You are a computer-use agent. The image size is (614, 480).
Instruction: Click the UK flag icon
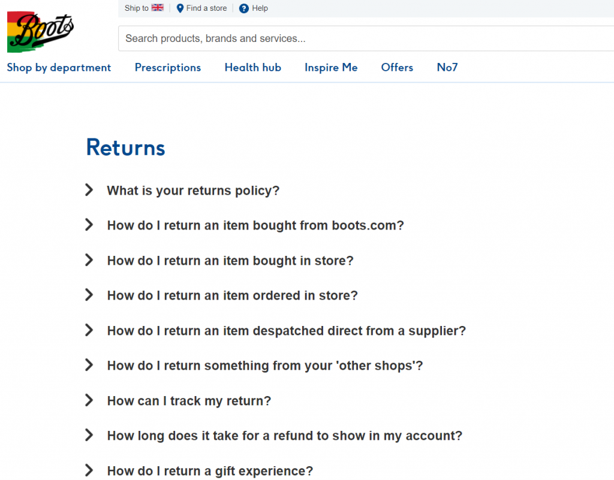158,8
